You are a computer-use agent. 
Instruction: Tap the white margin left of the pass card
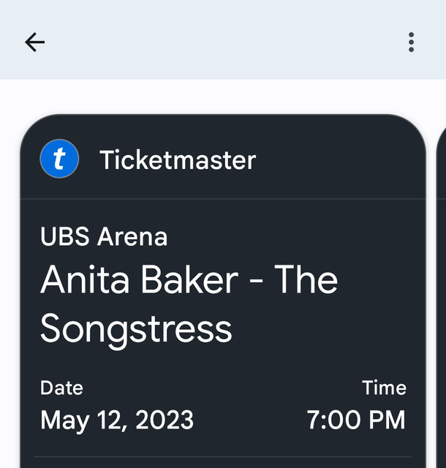[x=10, y=292]
